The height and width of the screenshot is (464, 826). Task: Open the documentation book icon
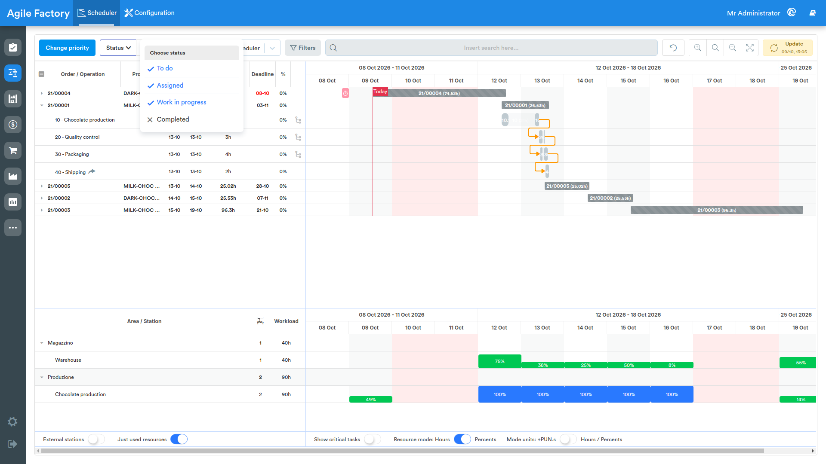coord(813,13)
